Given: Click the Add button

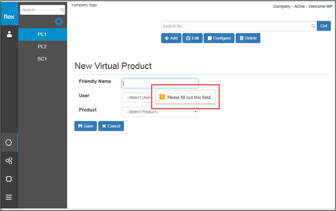Looking at the screenshot, I should tap(171, 38).
